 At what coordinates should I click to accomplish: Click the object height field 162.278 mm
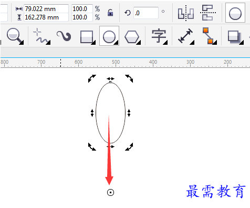click(x=46, y=17)
